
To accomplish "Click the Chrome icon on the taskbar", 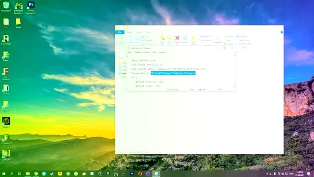I will coord(36,174).
